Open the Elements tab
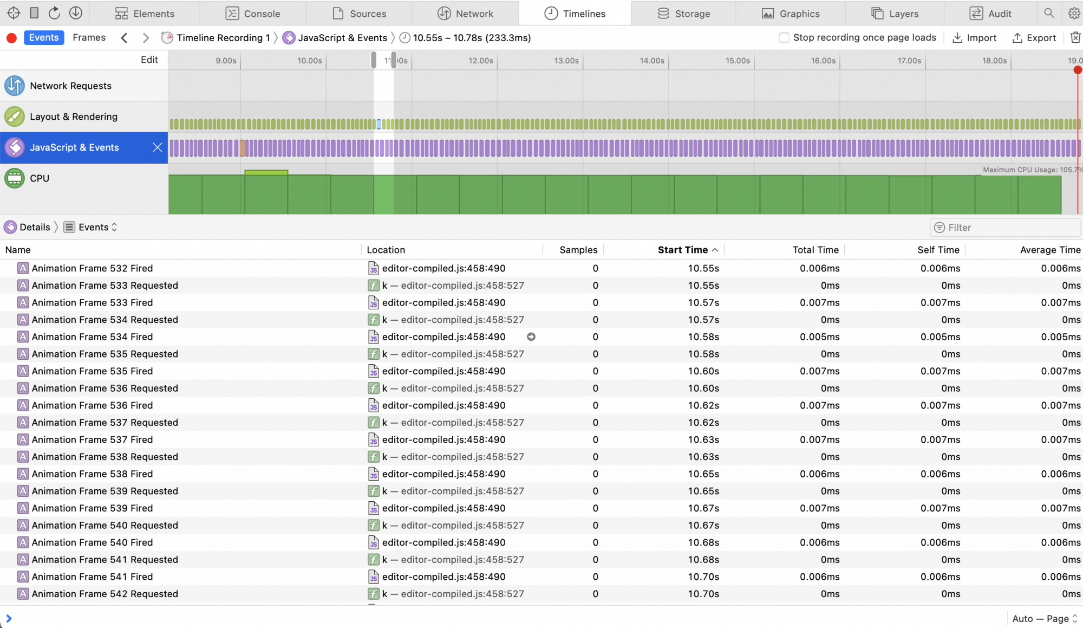This screenshot has width=1083, height=628. pos(145,13)
